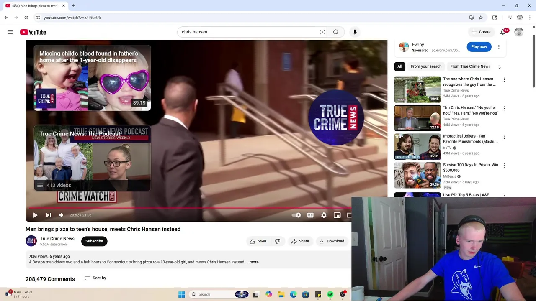Open Chrome profile avatar
536x301 pixels.
(x=520, y=18)
